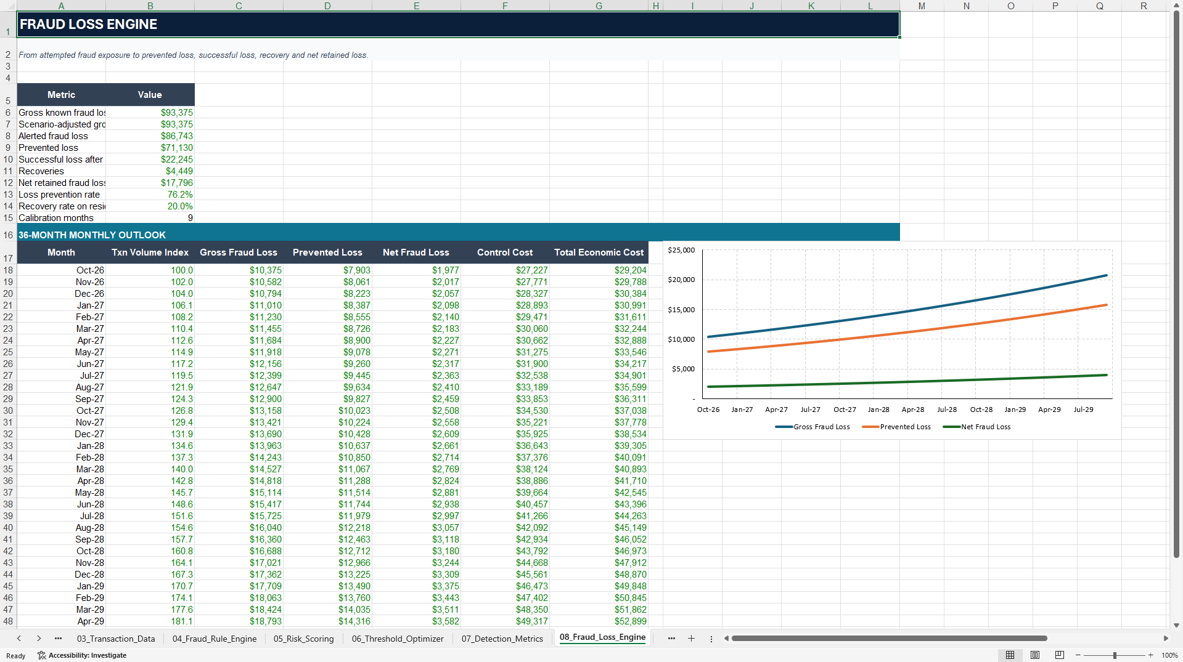
Task: Click the Ready status bar indicator
Action: point(16,656)
